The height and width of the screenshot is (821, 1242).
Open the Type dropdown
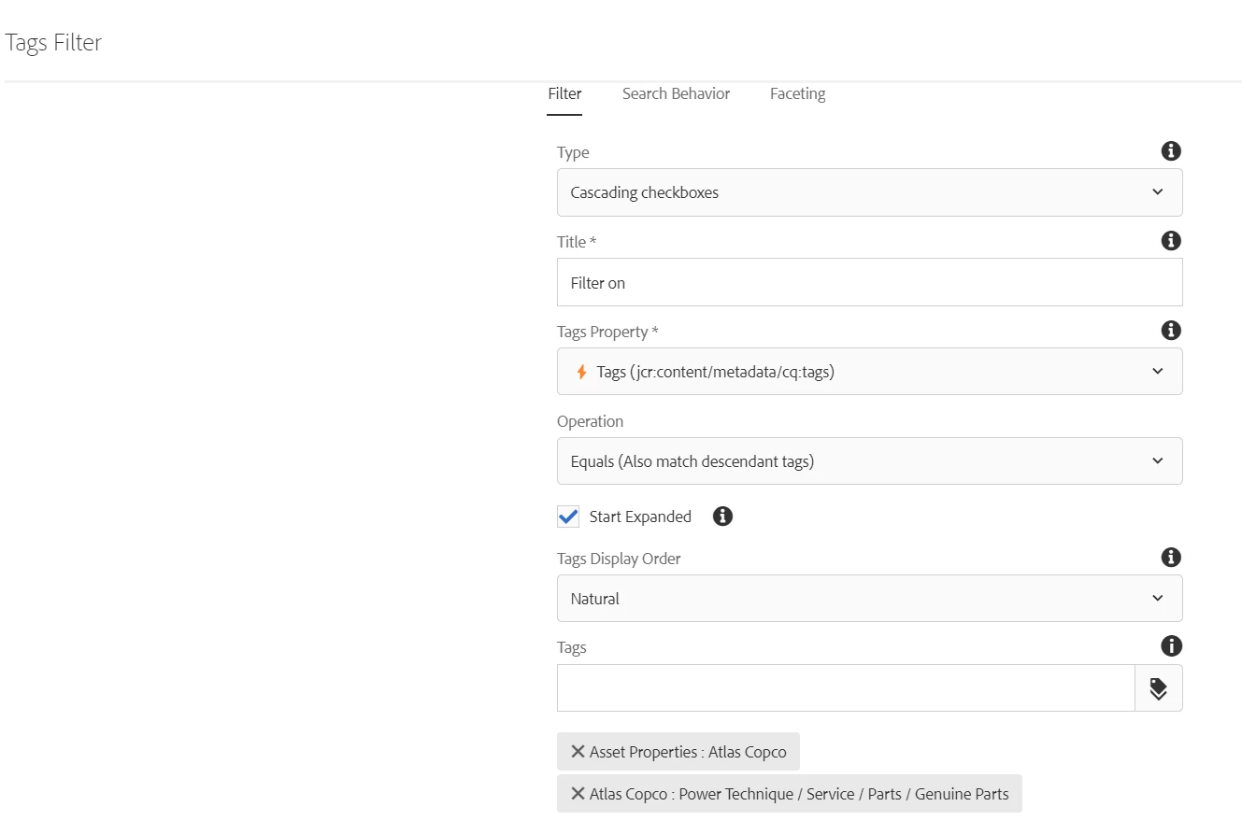point(869,192)
